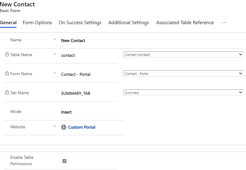Toggle the Enable Table Permissions checkbox
The height and width of the screenshot is (170, 246).
click(64, 161)
